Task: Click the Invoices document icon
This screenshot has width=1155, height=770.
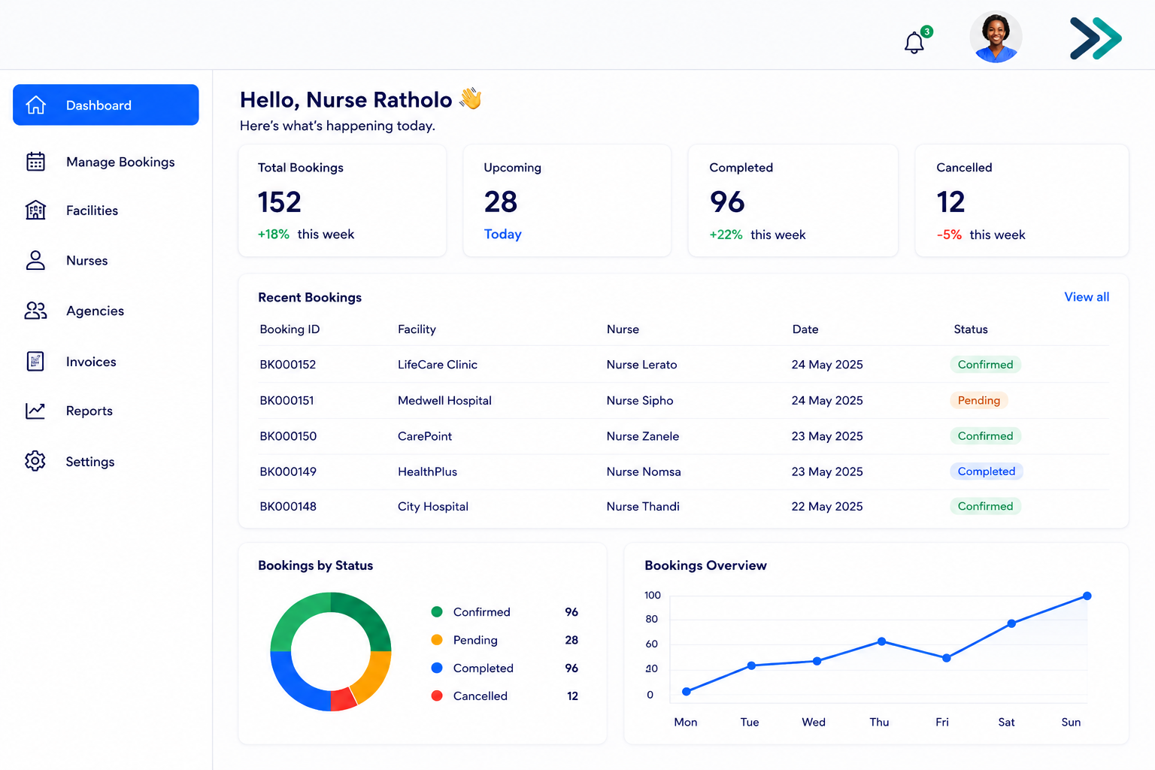Action: point(35,362)
